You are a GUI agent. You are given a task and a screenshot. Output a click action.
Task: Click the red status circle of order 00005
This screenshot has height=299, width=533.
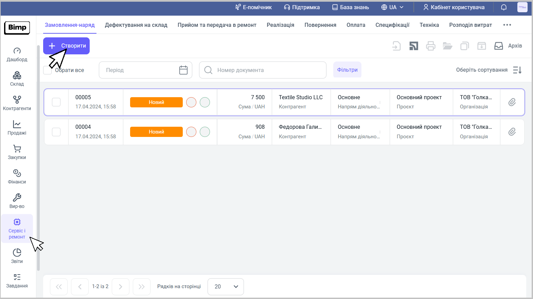coord(191,102)
